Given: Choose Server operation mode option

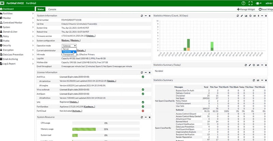Looking at the screenshot, I should 69,49.
